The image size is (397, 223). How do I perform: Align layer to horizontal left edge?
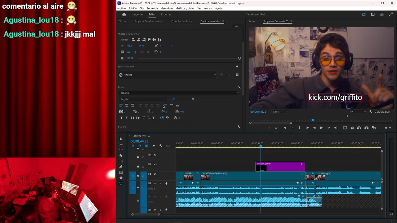tap(133, 40)
